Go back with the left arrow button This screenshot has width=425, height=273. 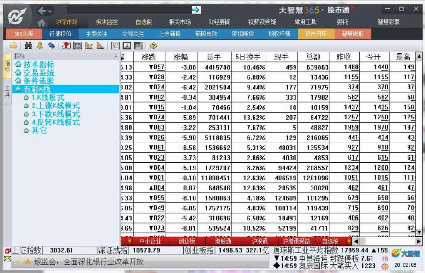tap(42, 11)
